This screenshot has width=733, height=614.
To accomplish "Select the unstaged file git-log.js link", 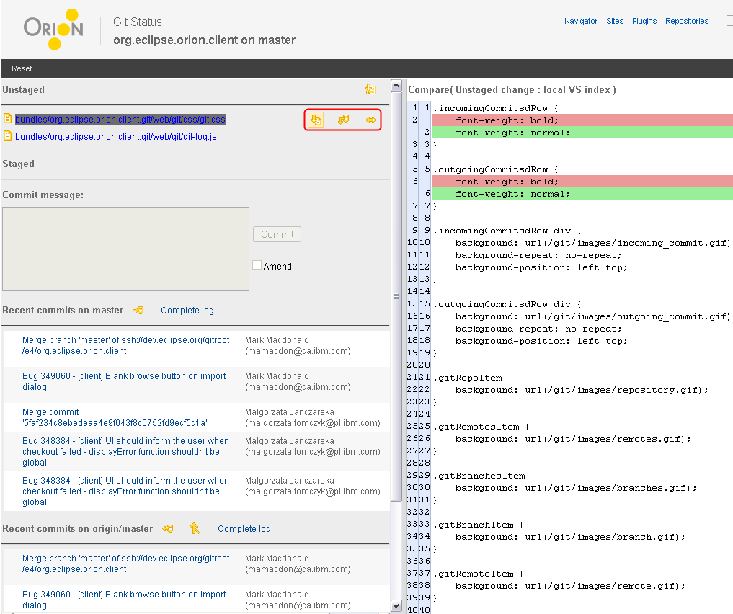I will pyautogui.click(x=116, y=137).
